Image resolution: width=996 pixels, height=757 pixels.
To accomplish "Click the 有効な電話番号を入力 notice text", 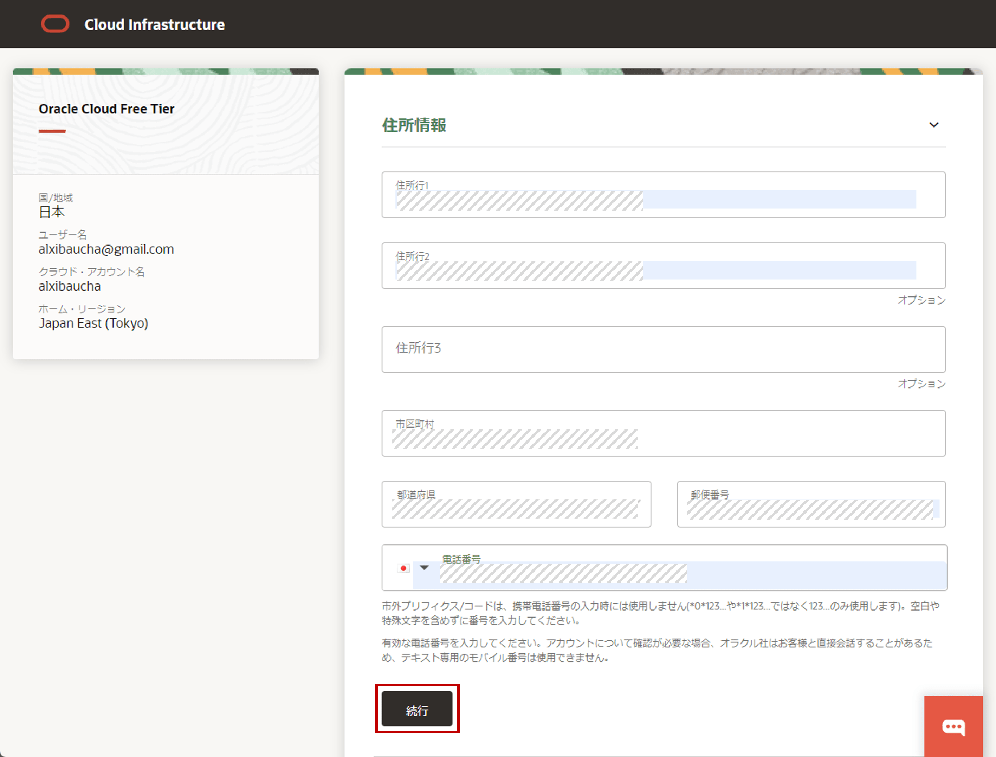I will coord(658,650).
